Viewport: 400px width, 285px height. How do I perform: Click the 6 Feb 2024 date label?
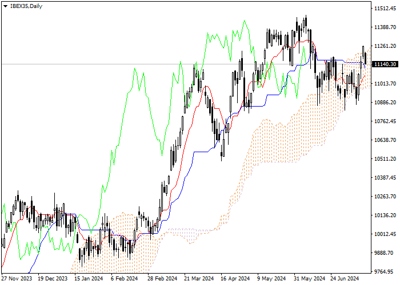click(x=124, y=279)
